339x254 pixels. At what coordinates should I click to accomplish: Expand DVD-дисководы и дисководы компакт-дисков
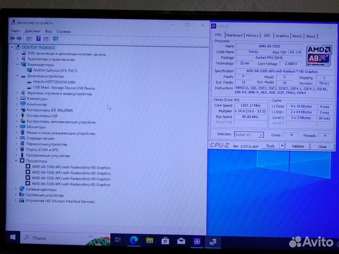coord(17,53)
